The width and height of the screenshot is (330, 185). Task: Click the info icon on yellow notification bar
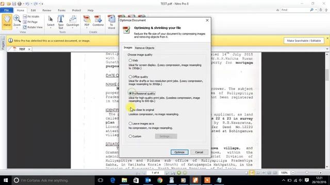10,41
